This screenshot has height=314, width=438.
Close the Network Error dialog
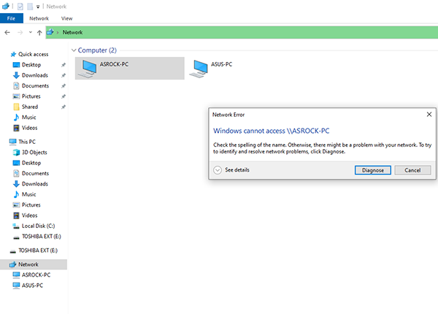[x=429, y=114]
